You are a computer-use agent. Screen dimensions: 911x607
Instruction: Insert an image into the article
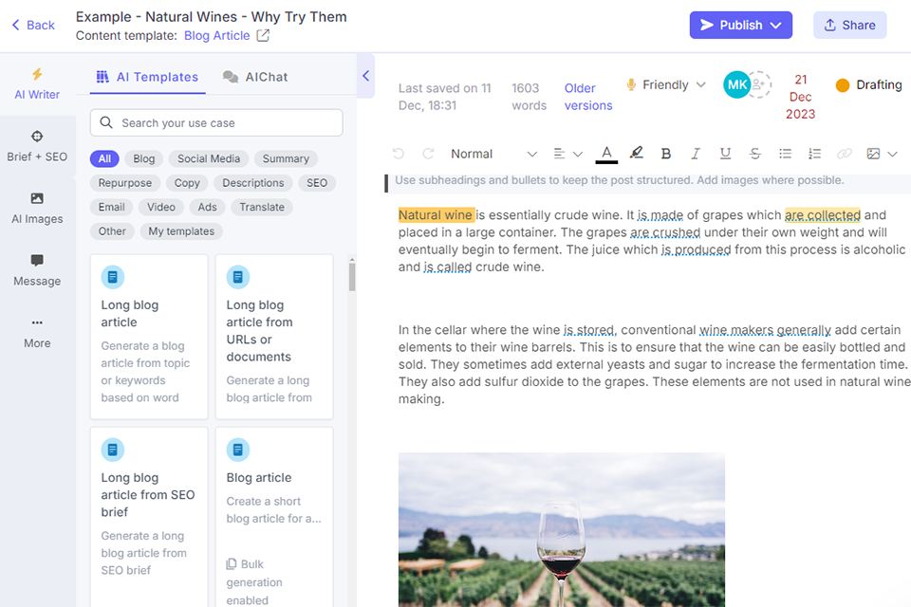874,153
